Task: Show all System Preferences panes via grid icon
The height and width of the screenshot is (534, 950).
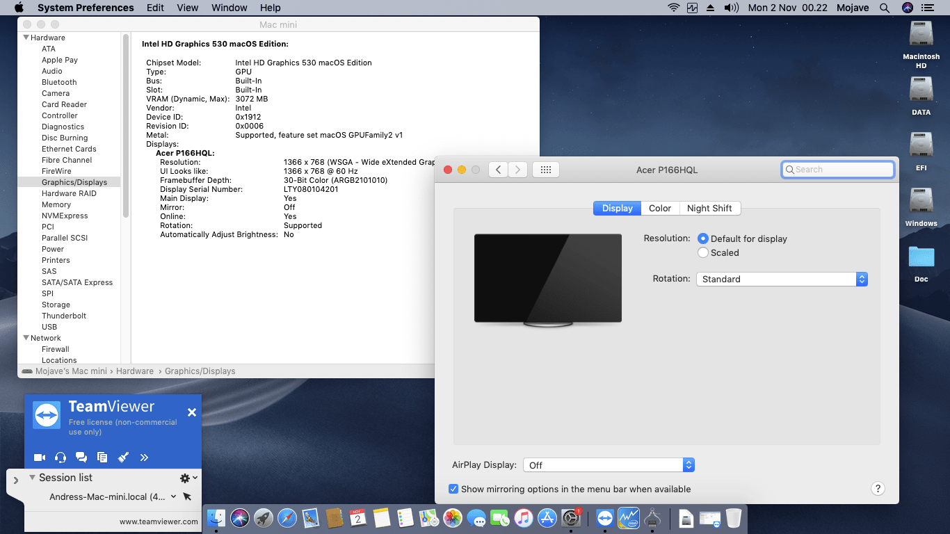Action: [546, 169]
